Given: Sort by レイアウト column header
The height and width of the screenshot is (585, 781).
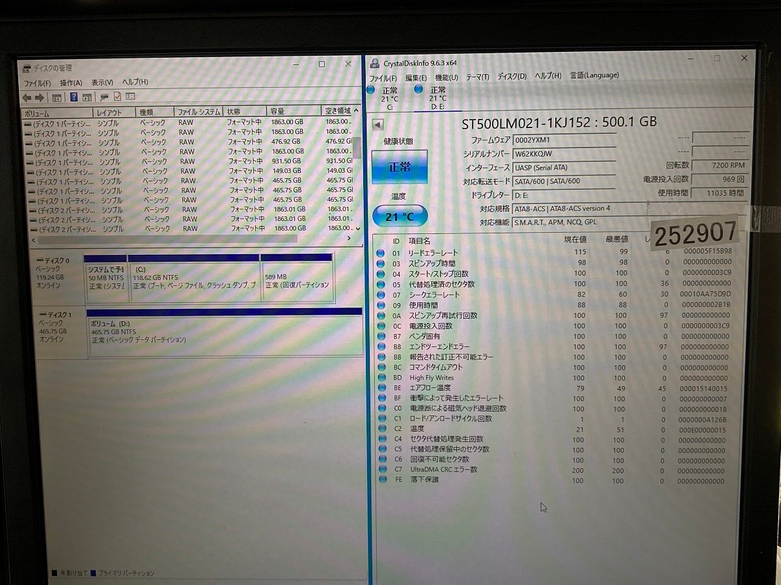Looking at the screenshot, I should pyautogui.click(x=115, y=112).
